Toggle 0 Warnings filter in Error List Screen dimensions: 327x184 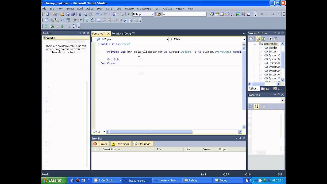[120, 144]
